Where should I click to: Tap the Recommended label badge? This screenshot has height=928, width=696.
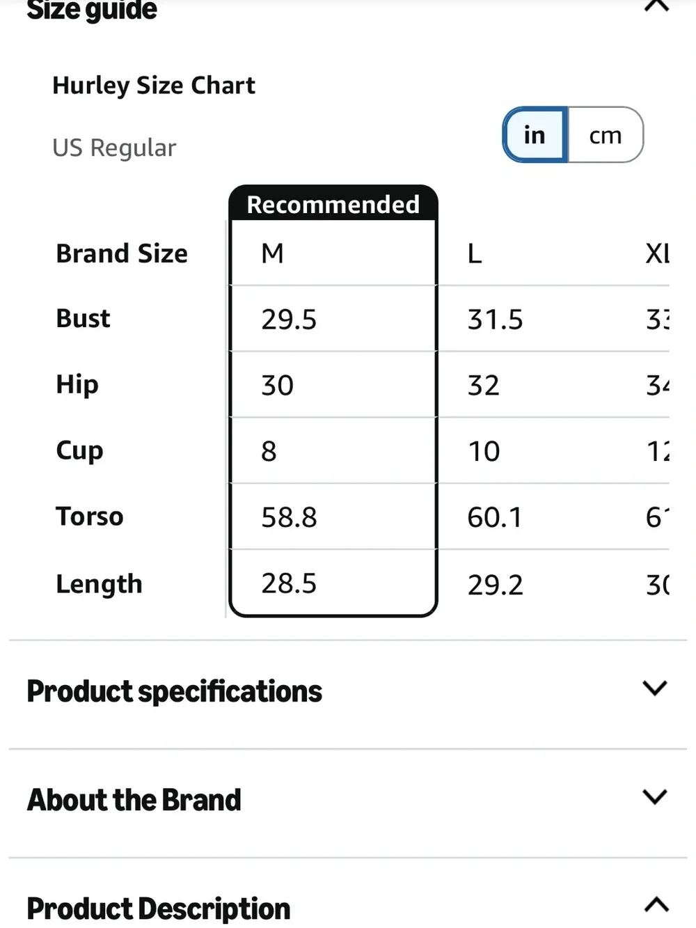(x=333, y=204)
